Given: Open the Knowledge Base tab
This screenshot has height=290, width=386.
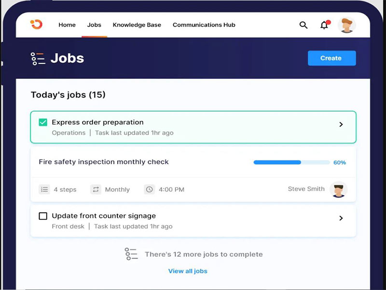Looking at the screenshot, I should [x=137, y=25].
